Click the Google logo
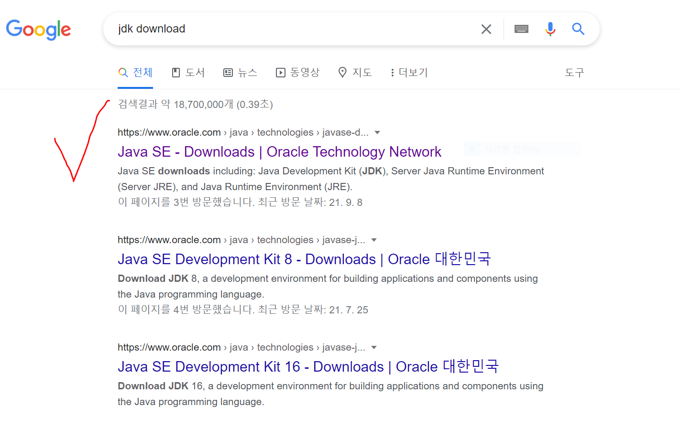This screenshot has height=428, width=680. pyautogui.click(x=38, y=30)
